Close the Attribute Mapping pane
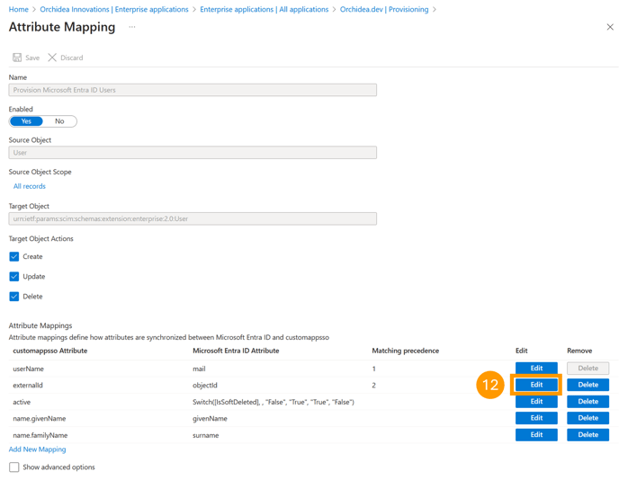Viewport: 619px width, 480px height. point(610,27)
